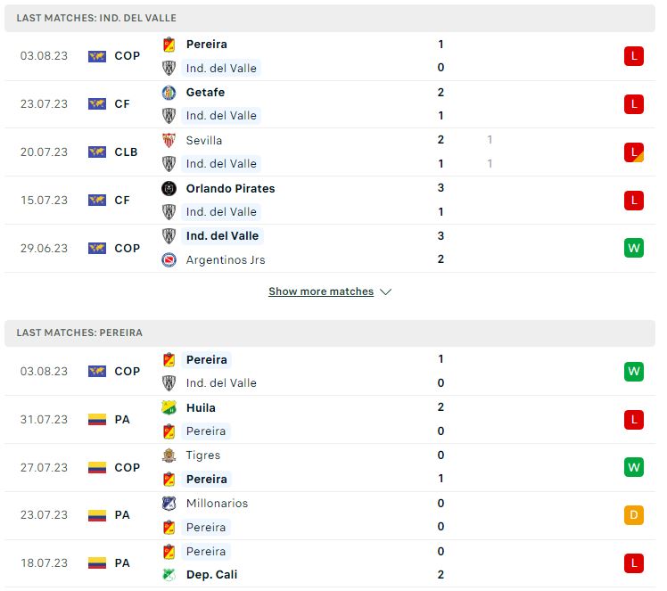Click the Argentinos Jrs crest icon
Image resolution: width=667 pixels, height=591 pixels.
(169, 259)
